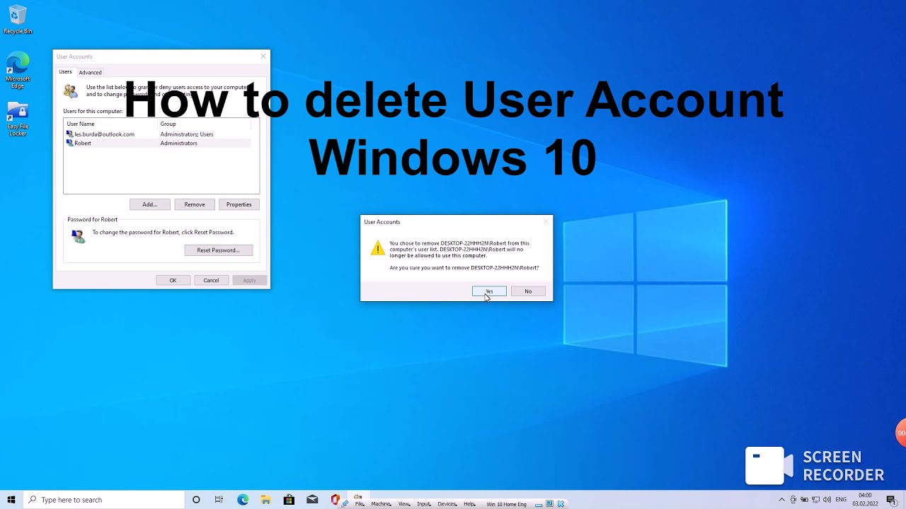Open the VirtualBox File menu
This screenshot has width=906, height=509.
click(360, 504)
